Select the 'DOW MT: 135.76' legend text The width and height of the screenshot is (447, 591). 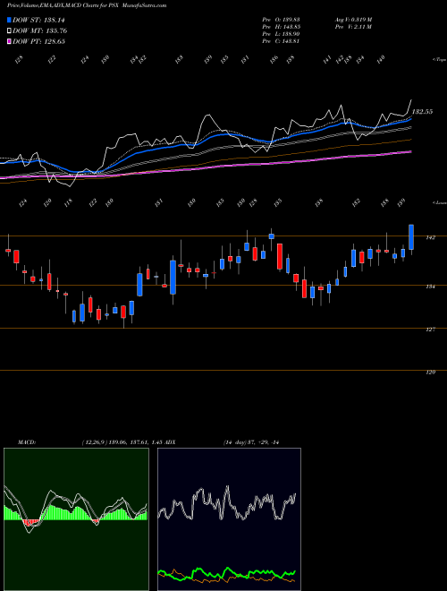tap(40, 31)
